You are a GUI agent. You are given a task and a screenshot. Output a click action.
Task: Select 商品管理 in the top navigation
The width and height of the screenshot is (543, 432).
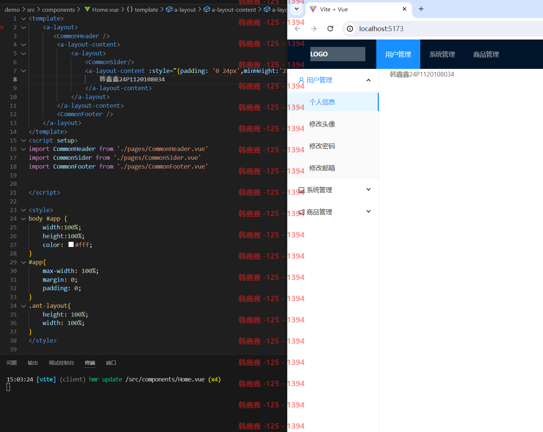coord(486,54)
